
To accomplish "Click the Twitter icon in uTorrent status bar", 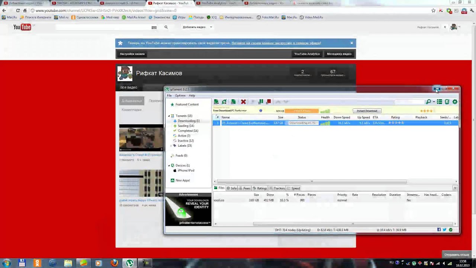I will click(x=444, y=230).
